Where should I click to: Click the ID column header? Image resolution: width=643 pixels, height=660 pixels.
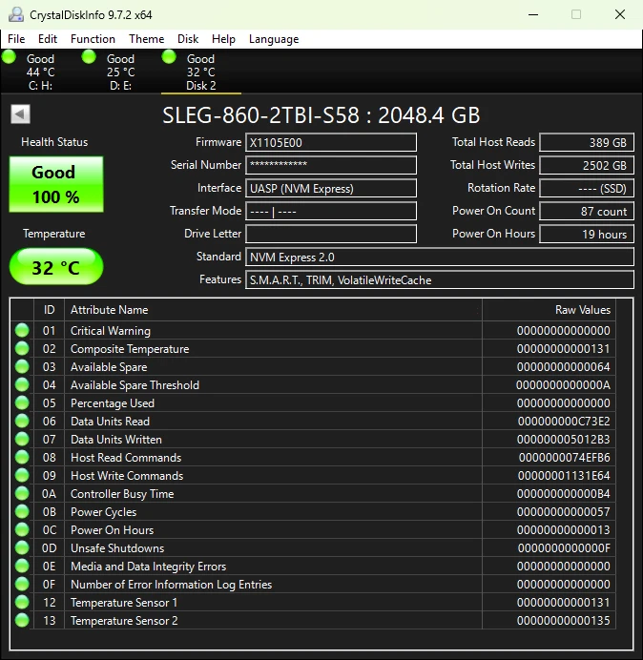49,310
